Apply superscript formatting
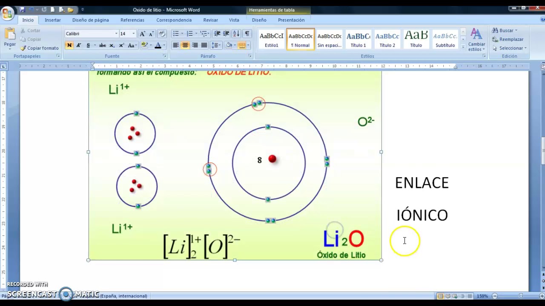Image resolution: width=545 pixels, height=306 pixels. 121,45
